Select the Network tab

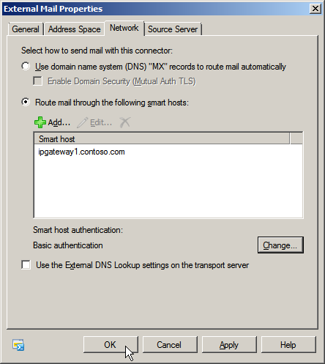point(124,28)
